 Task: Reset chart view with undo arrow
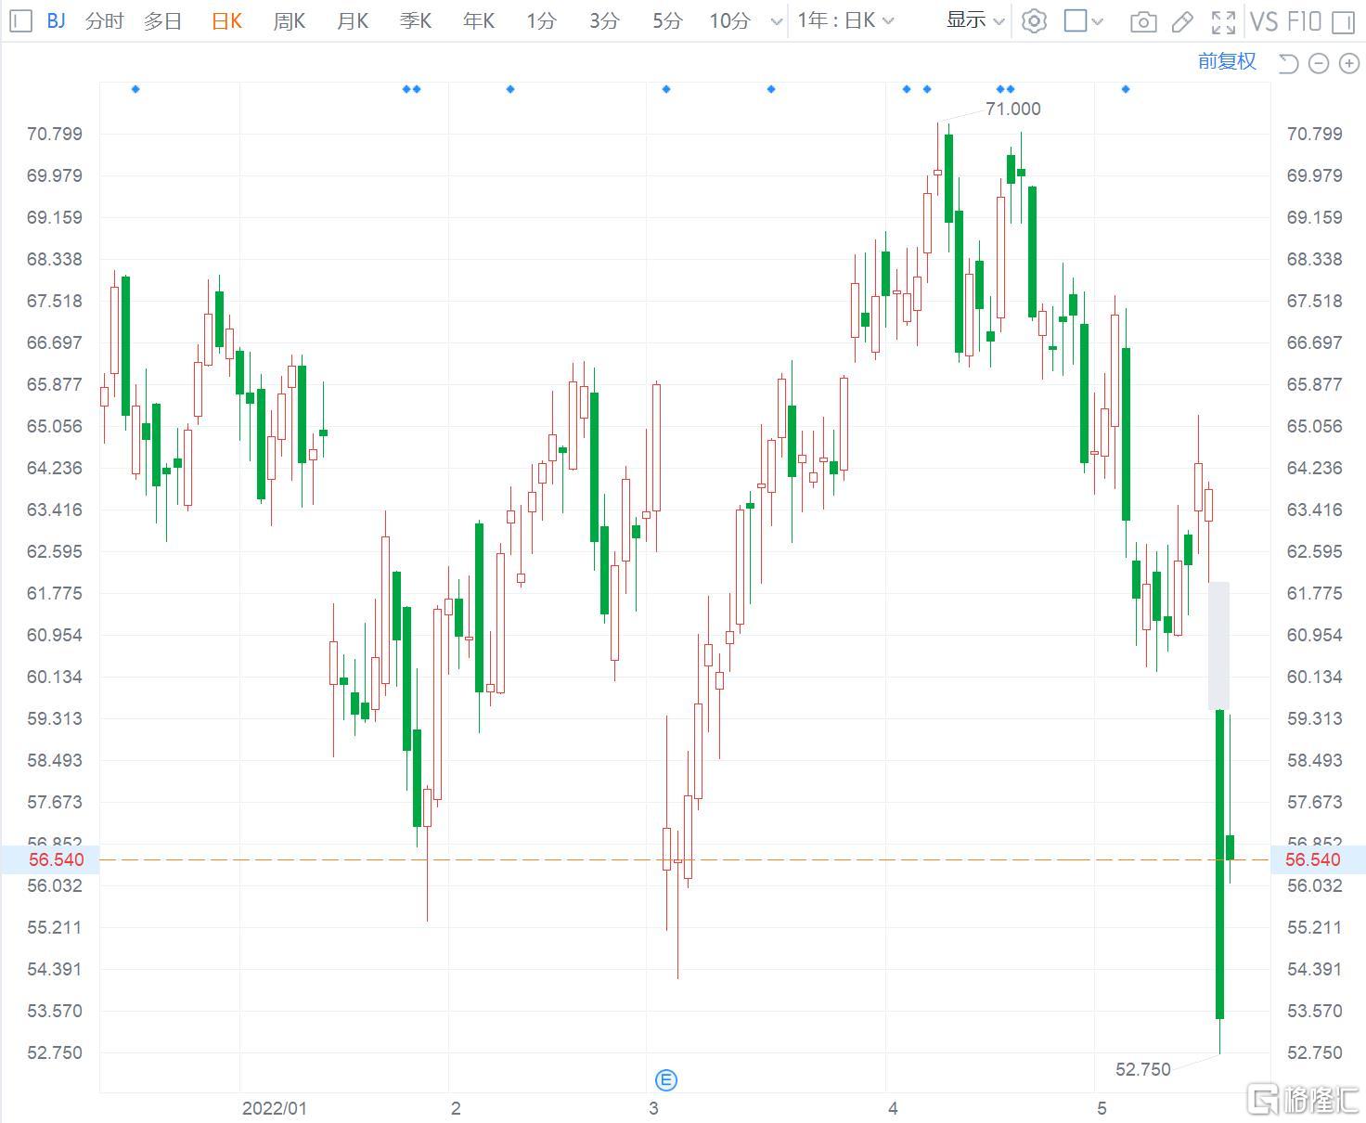1288,63
